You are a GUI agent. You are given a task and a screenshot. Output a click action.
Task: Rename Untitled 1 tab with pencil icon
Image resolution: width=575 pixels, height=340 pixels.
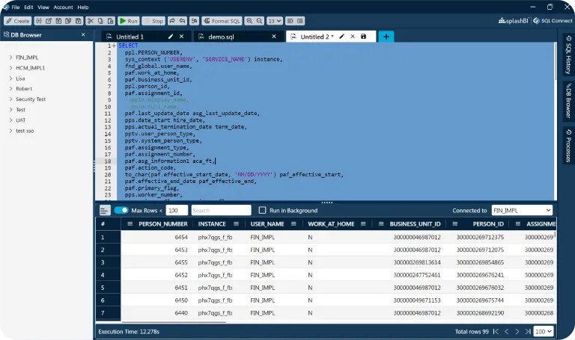pyautogui.click(x=171, y=37)
